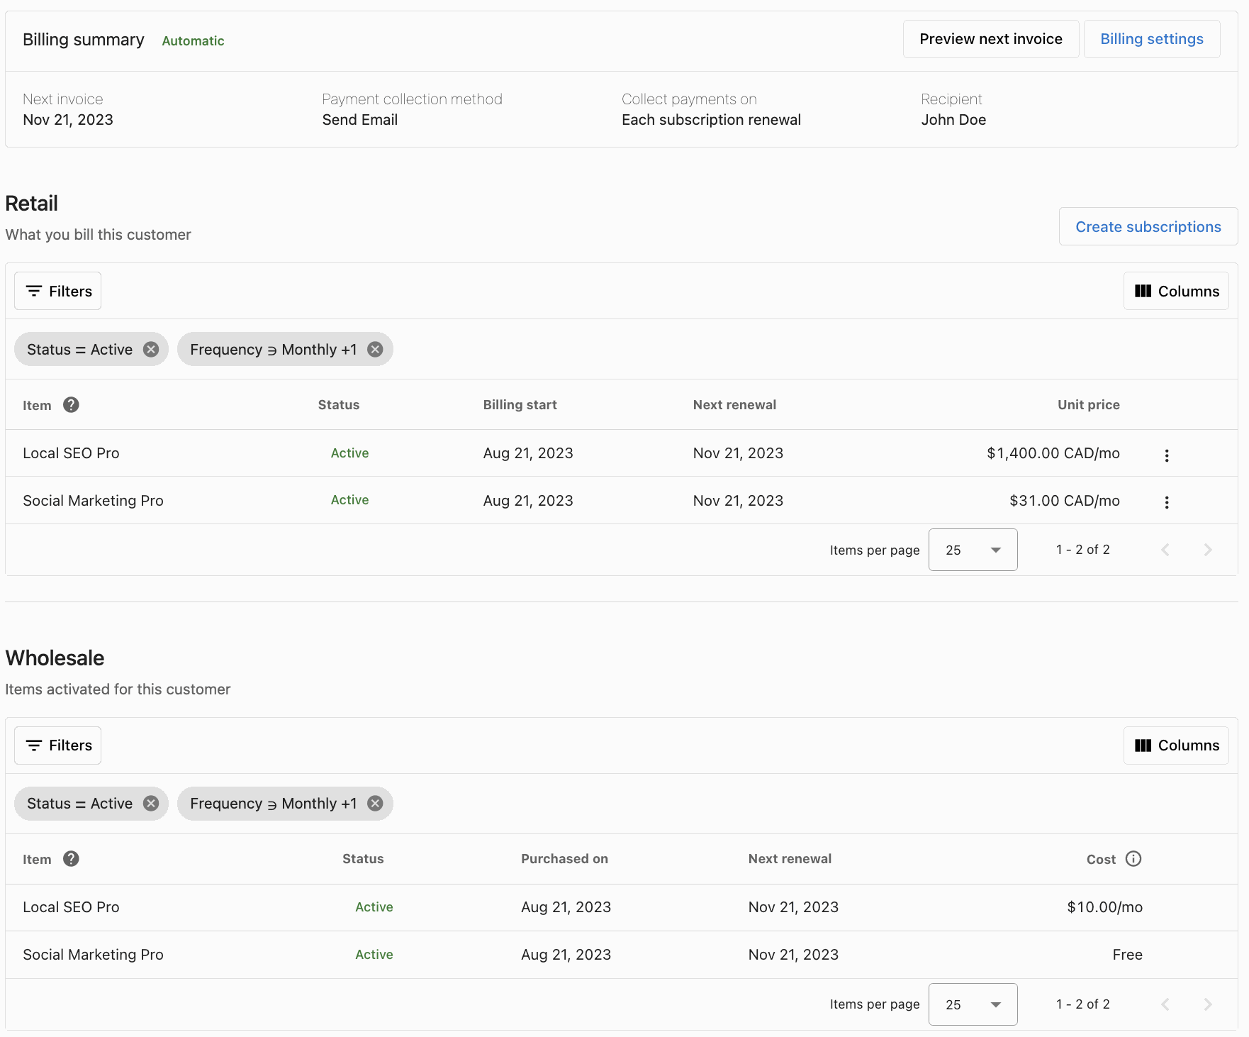Go to the next page in Wholesale table
1249x1037 pixels.
(1208, 1004)
